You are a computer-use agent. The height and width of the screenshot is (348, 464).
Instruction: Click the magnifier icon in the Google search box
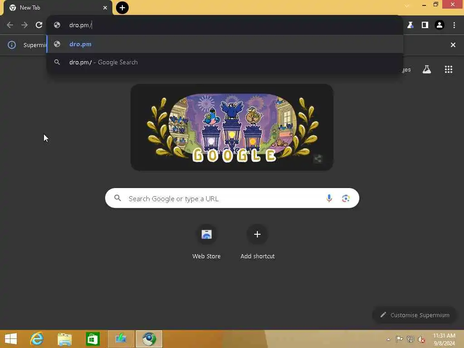pyautogui.click(x=117, y=198)
